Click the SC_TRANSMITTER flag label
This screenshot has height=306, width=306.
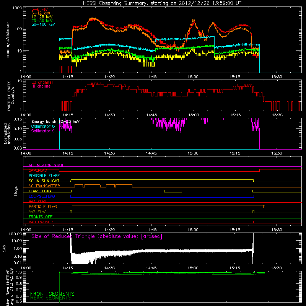pos(44,186)
